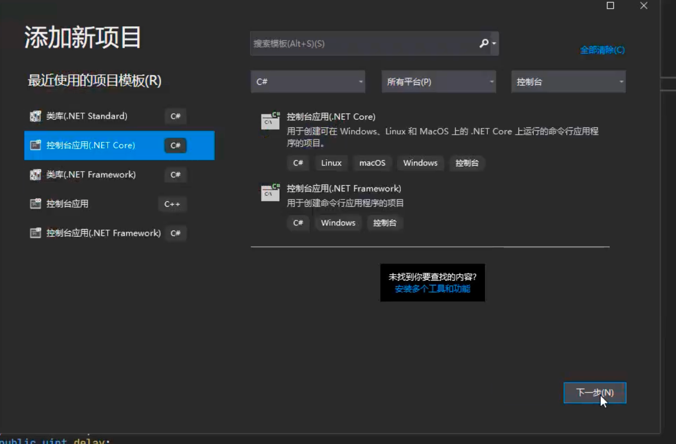This screenshot has height=444, width=676.
Task: Click the recent 控制台应用(.NET Core) icon
Action: point(36,145)
